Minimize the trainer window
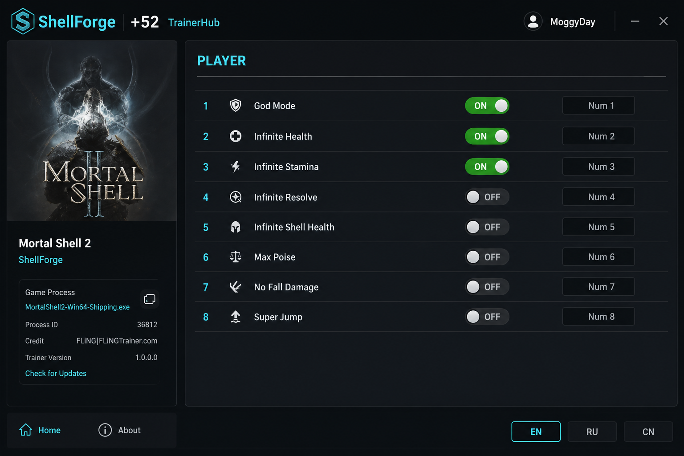The width and height of the screenshot is (684, 456). tap(635, 21)
